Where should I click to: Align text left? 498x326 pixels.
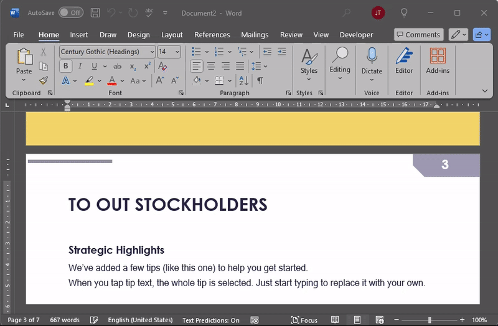tap(197, 67)
